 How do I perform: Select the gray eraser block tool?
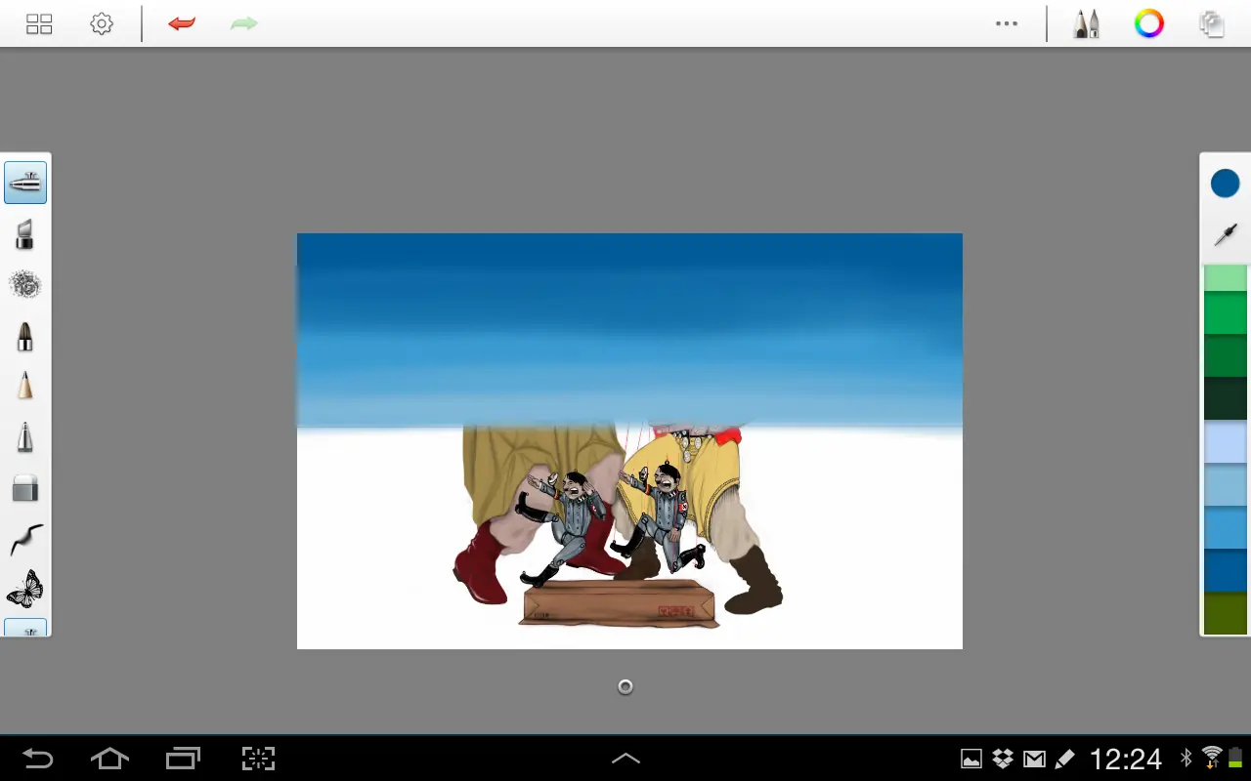pyautogui.click(x=25, y=488)
